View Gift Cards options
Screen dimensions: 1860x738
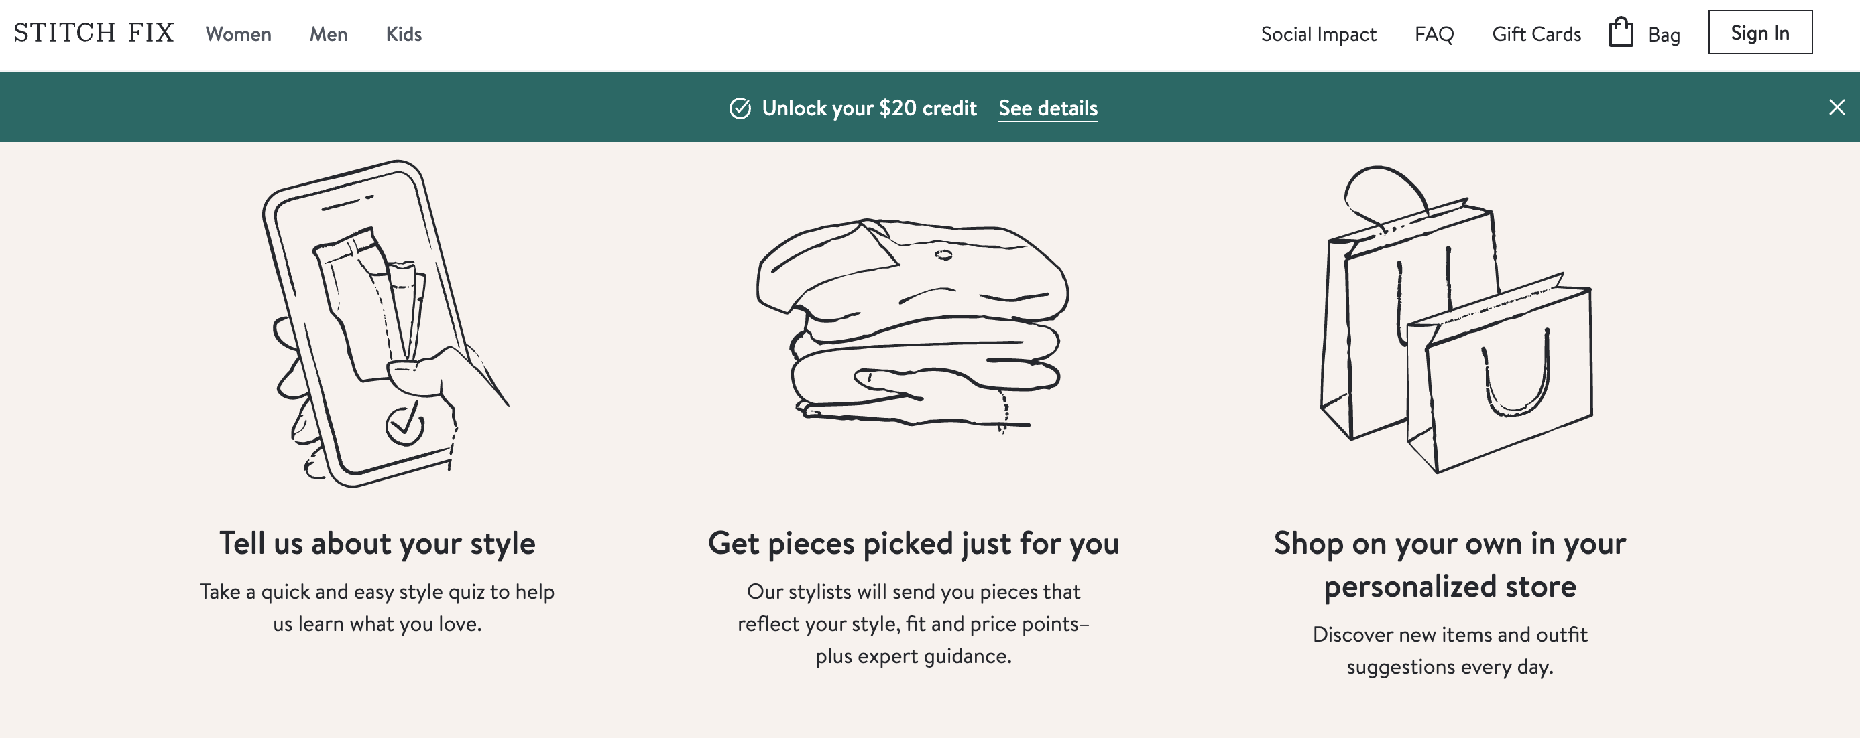click(x=1537, y=34)
